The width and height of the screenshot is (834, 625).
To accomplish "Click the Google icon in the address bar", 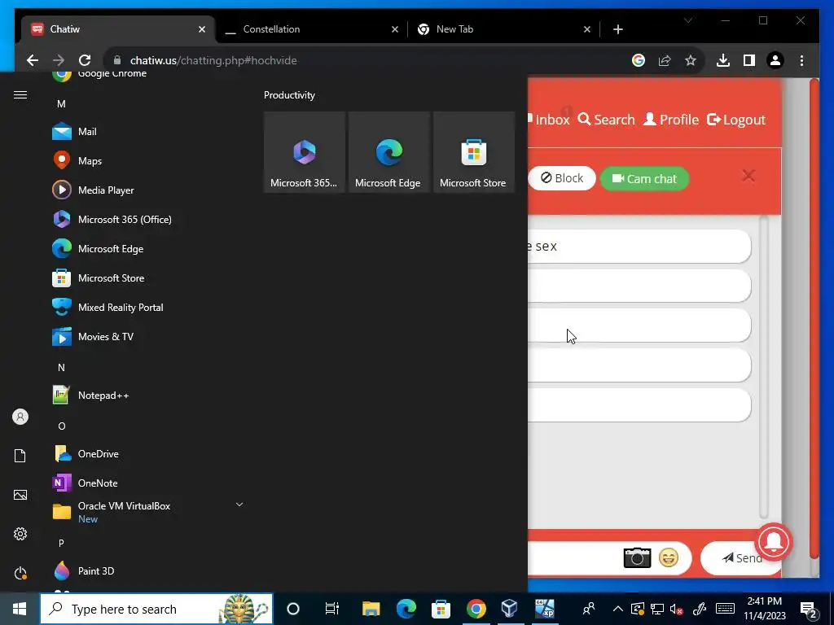I will (639, 60).
